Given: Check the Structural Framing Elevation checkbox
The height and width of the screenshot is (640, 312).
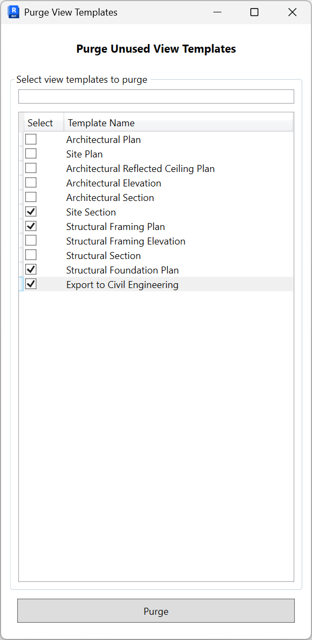Looking at the screenshot, I should tap(31, 240).
